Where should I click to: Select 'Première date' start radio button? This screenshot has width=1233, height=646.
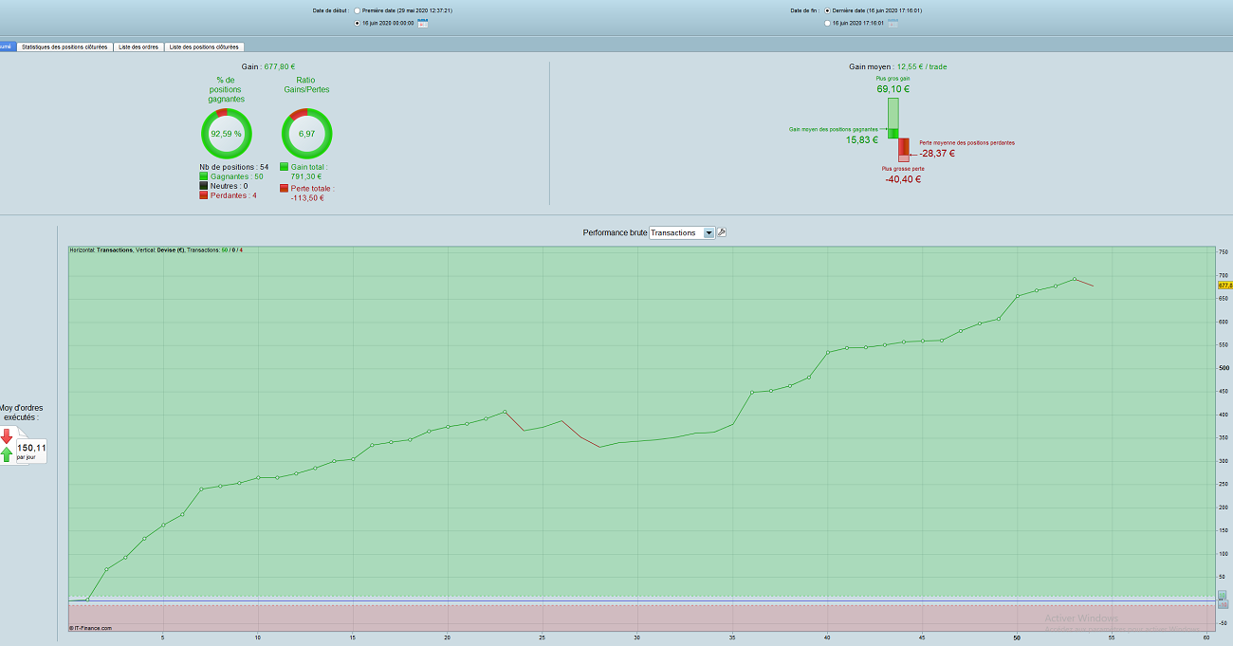357,10
